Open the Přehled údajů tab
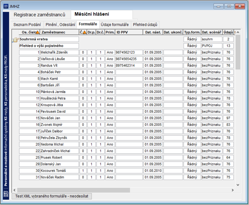249x205 pixels. [x=145, y=25]
